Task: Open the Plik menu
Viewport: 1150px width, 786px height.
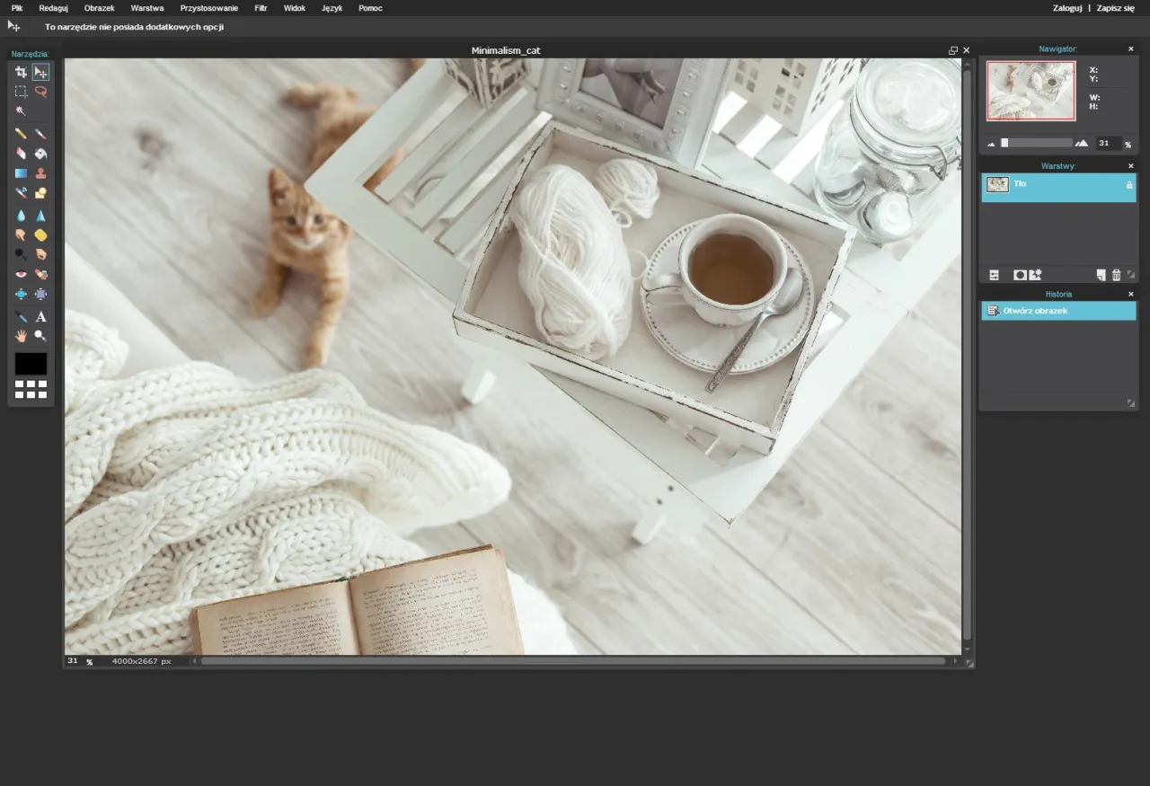Action: [x=17, y=8]
